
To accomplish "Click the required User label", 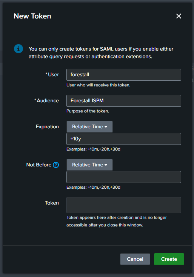I will tap(52, 75).
